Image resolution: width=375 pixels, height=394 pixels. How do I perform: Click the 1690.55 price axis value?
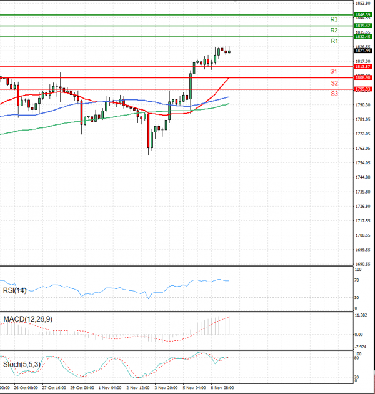point(363,264)
